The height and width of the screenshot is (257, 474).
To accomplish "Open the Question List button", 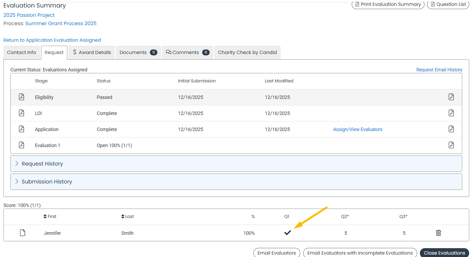I will (448, 4).
